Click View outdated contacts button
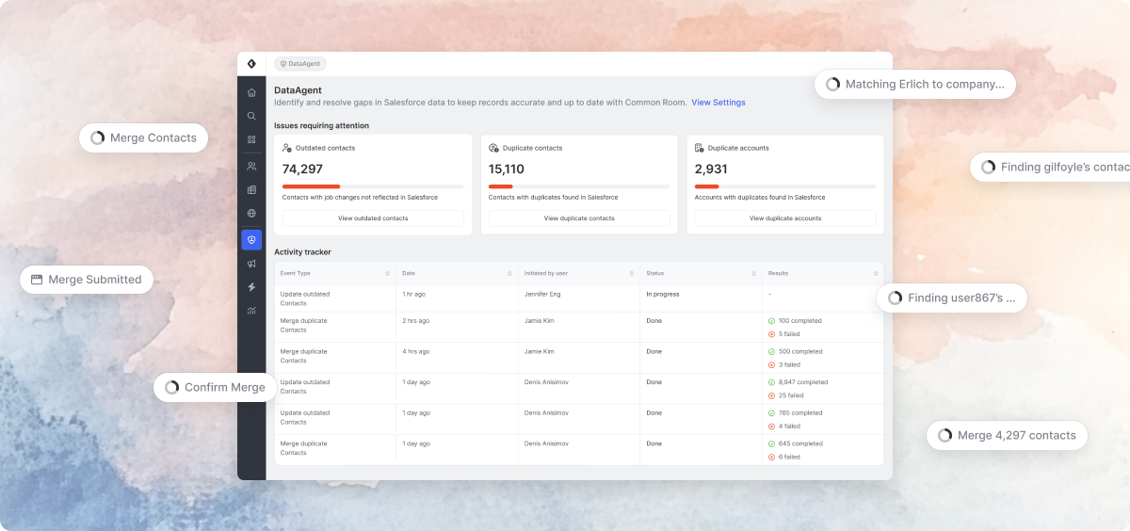 tap(373, 218)
